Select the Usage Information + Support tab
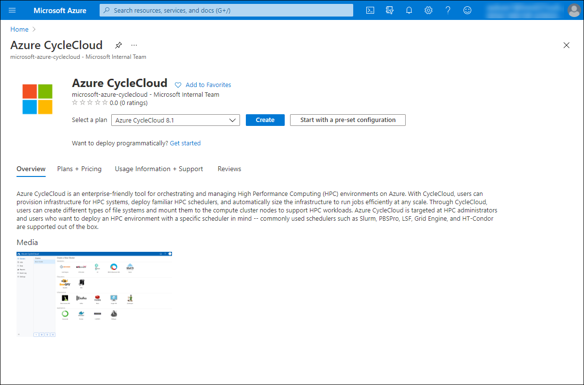Viewport: 584px width, 385px height. pyautogui.click(x=159, y=169)
